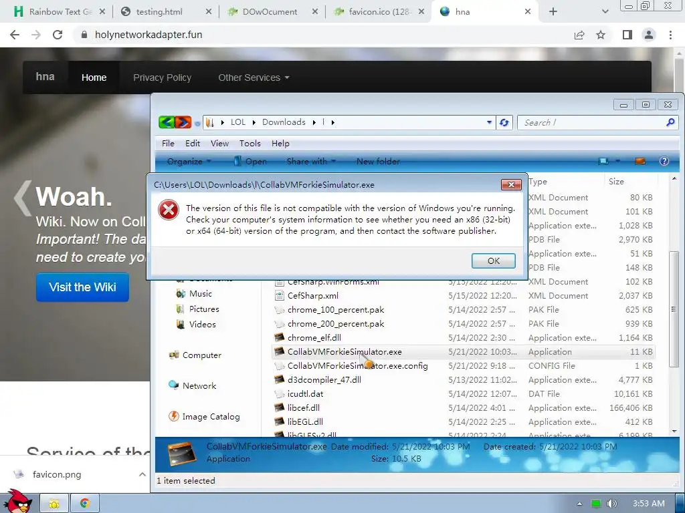Open the Edit menu in Explorer
This screenshot has width=685, height=513.
pyautogui.click(x=193, y=144)
